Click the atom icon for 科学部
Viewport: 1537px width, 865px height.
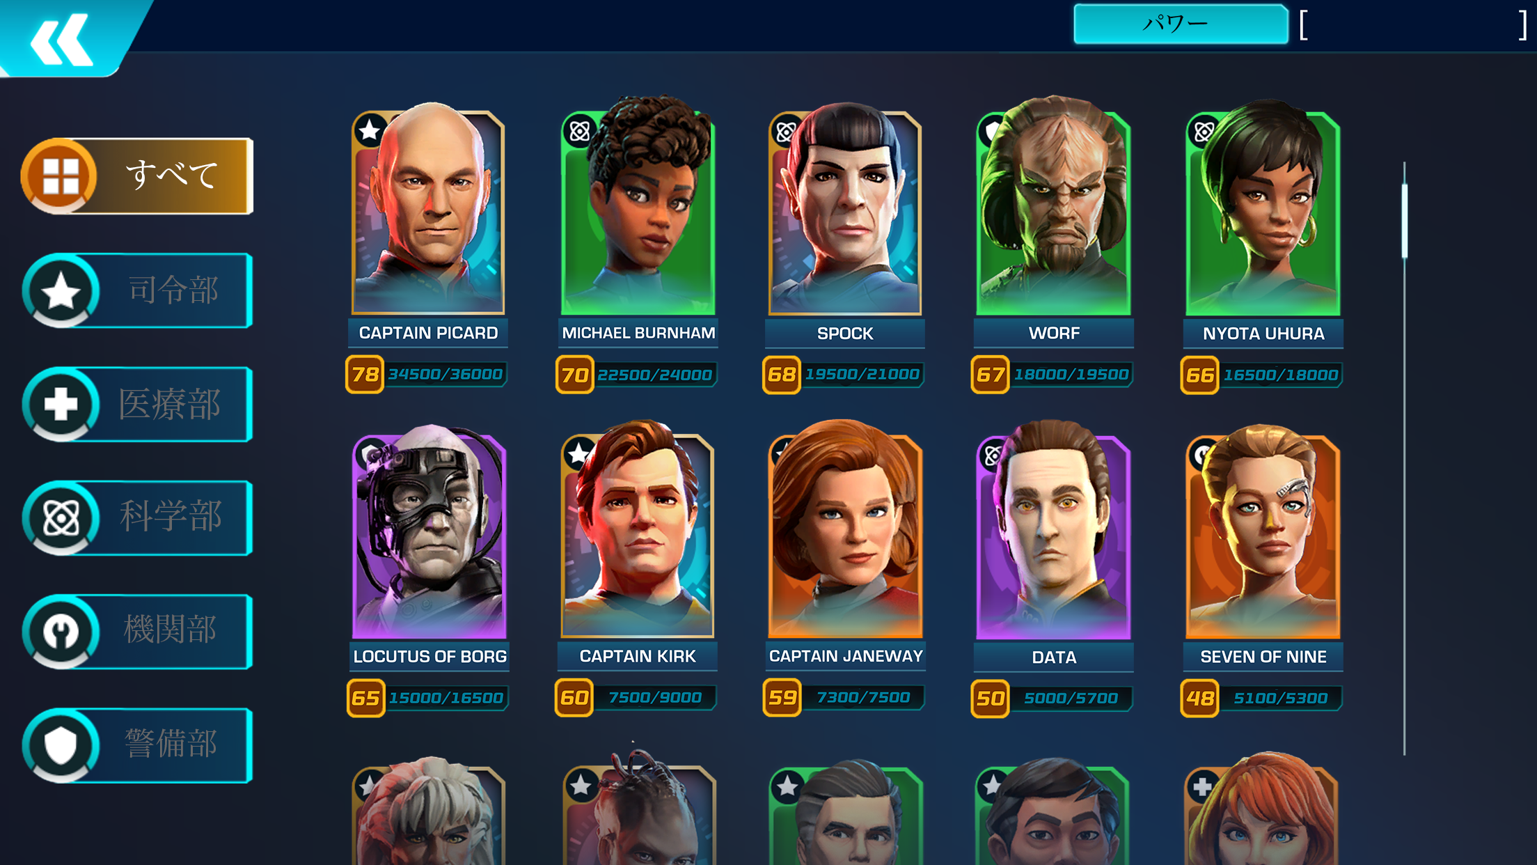click(61, 518)
